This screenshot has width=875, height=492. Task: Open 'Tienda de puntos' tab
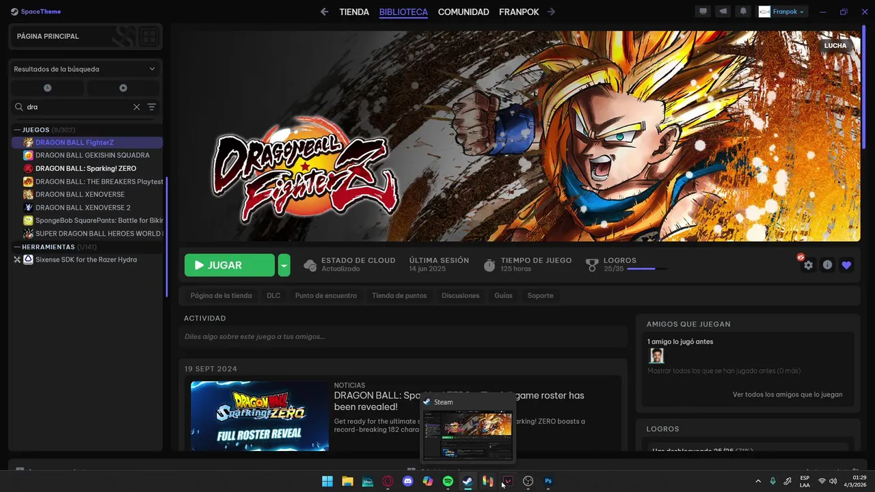point(399,296)
